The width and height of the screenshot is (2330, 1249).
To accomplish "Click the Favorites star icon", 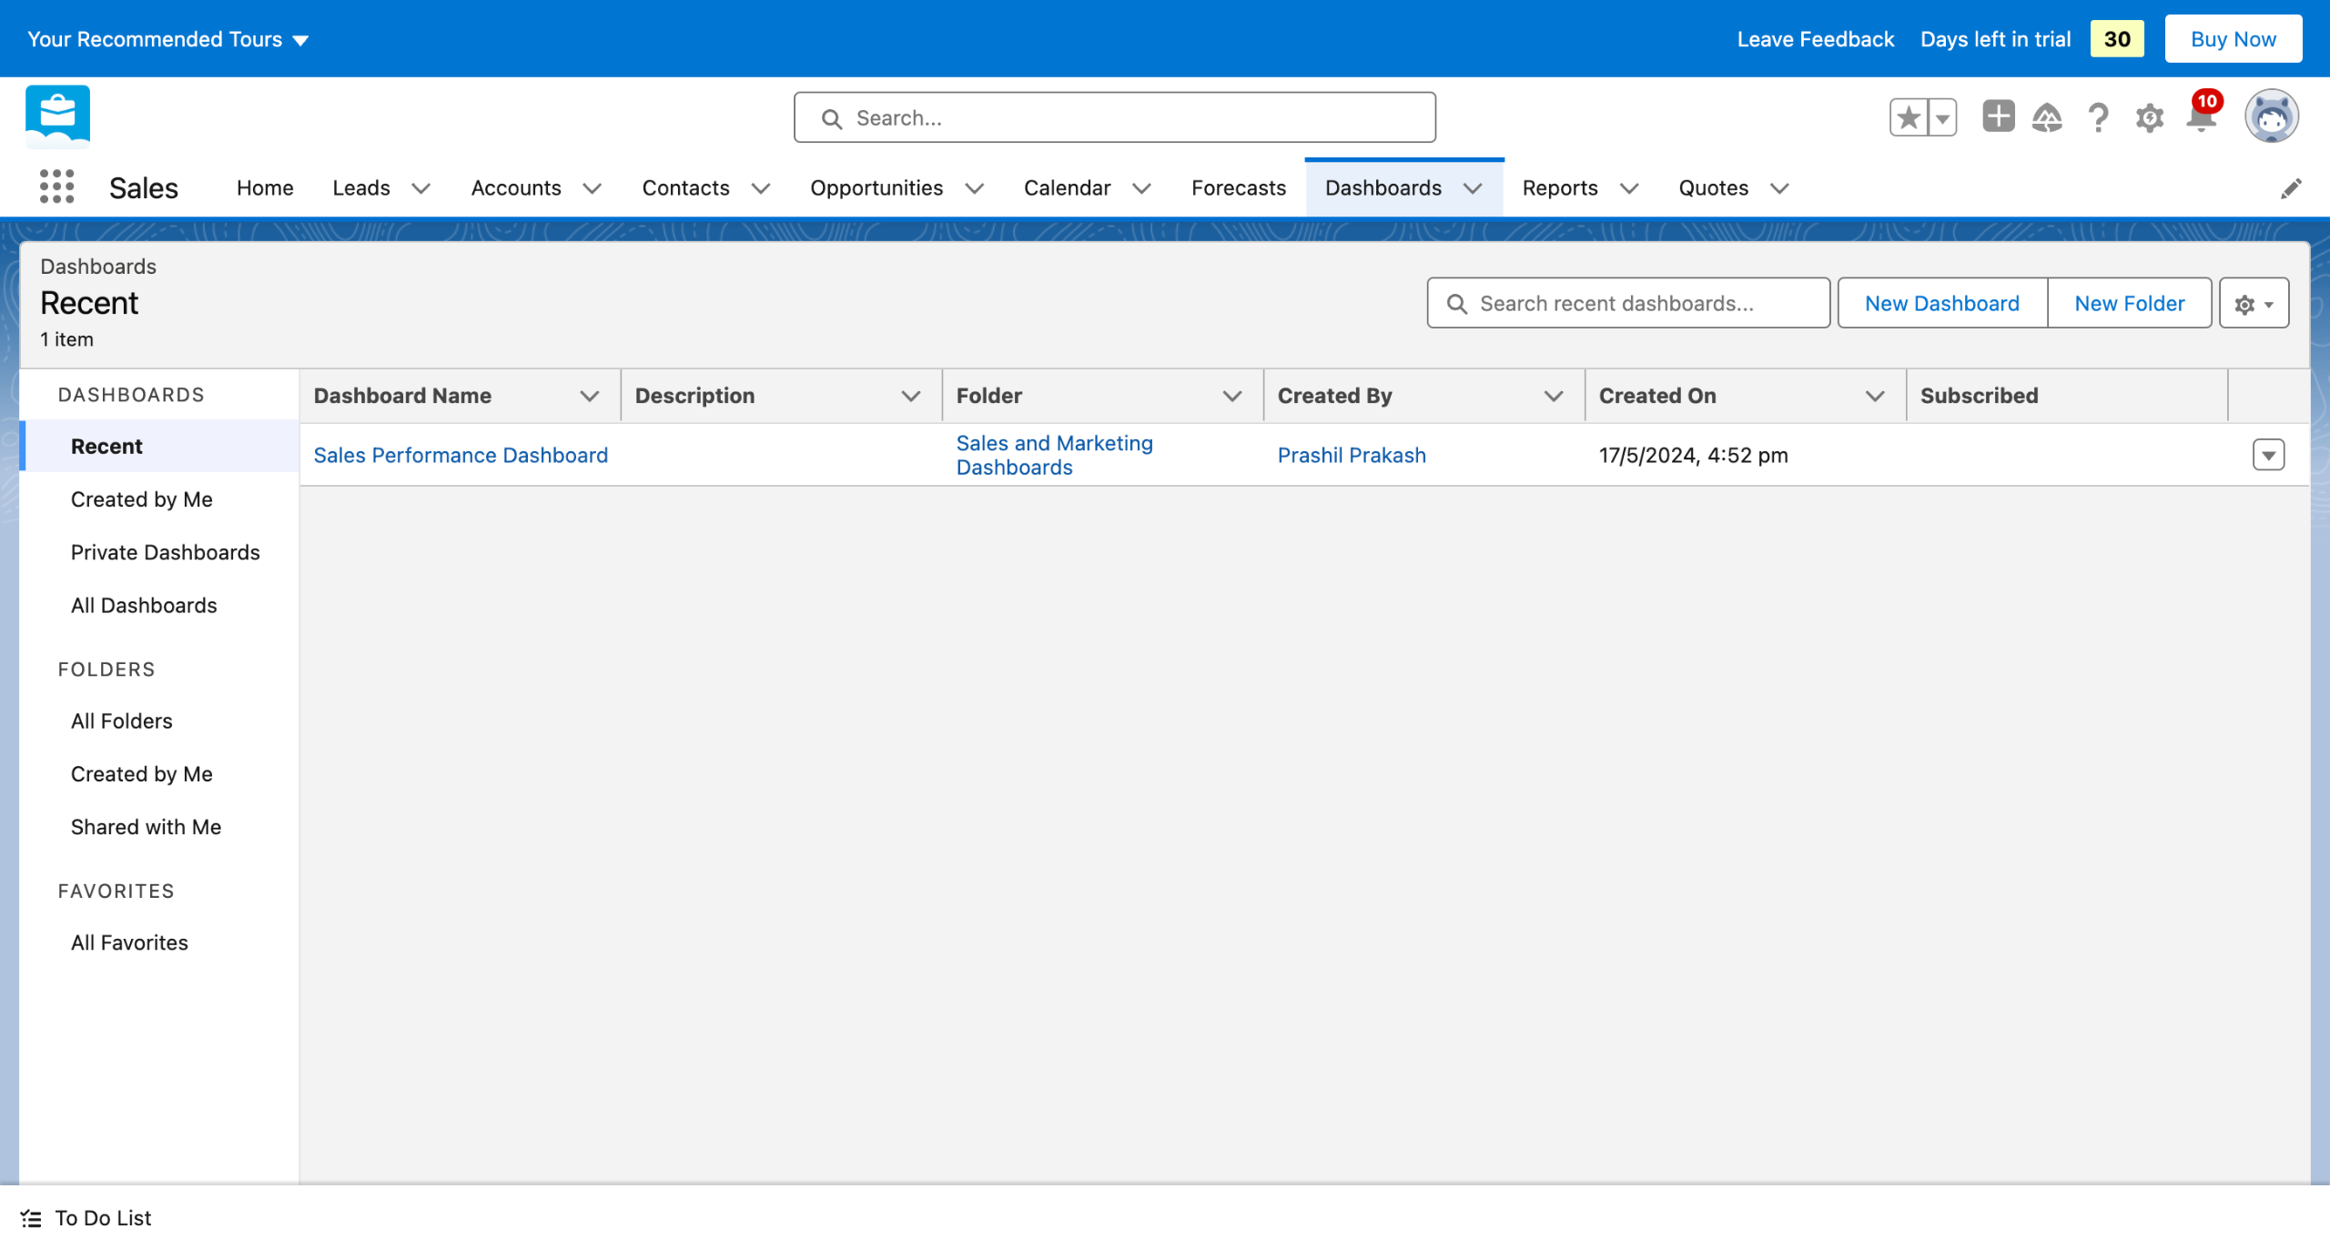I will [1910, 117].
